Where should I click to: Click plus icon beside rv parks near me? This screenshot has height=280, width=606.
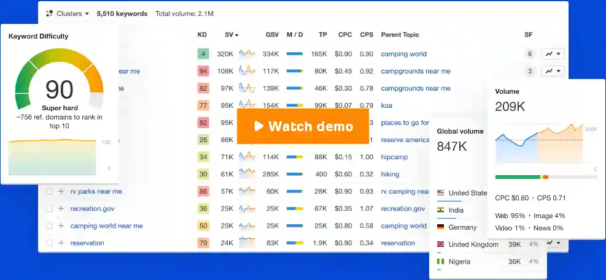[61, 192]
